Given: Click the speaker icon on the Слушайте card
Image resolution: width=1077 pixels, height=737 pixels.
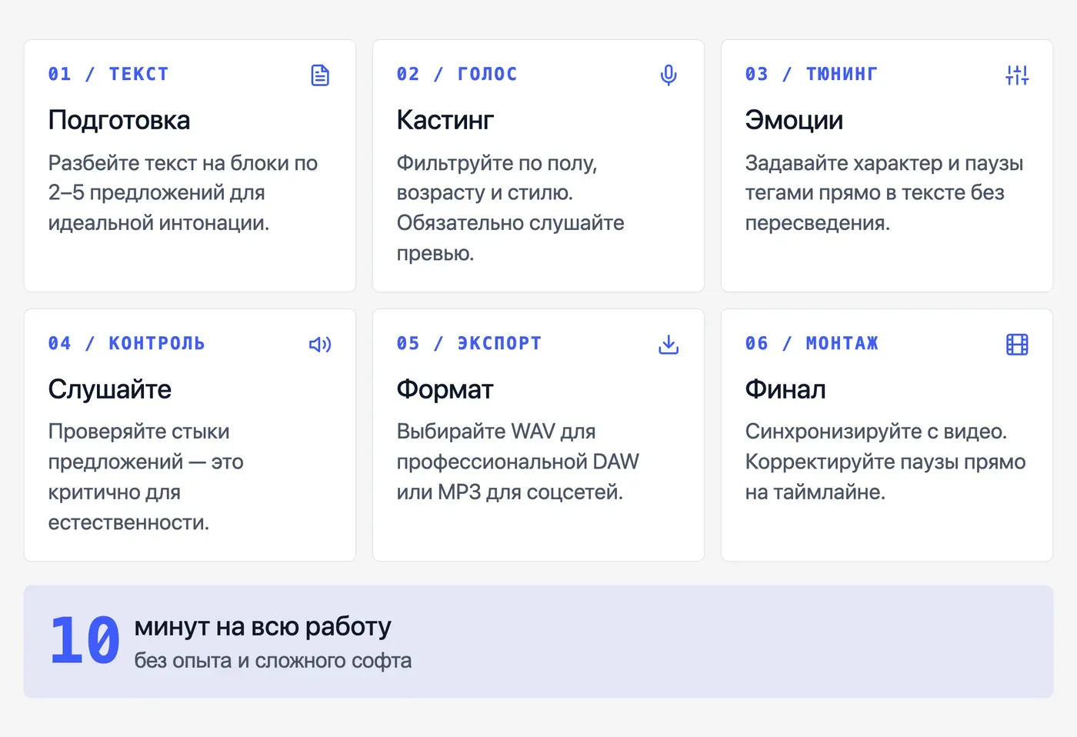Looking at the screenshot, I should pyautogui.click(x=320, y=345).
